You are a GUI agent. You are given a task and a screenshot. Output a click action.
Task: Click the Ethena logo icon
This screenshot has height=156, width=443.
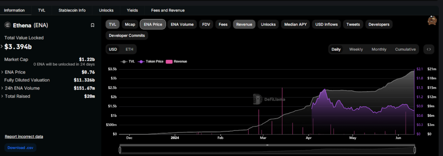pos(8,25)
